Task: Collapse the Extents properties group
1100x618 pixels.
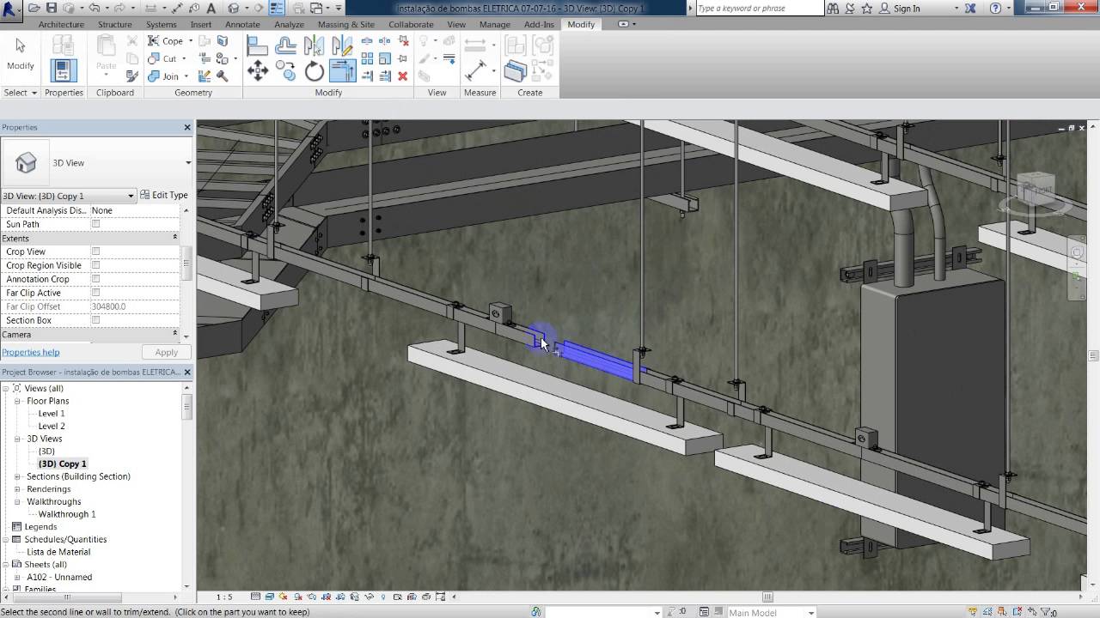Action: 175,238
